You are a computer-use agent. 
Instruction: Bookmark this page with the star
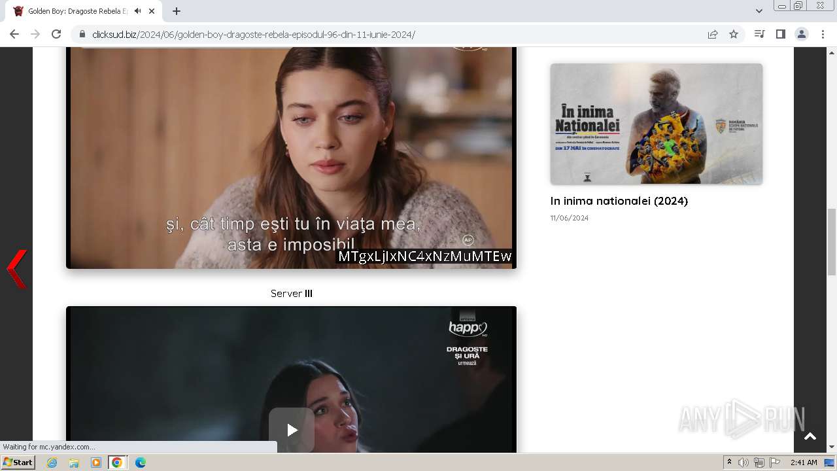tap(734, 34)
